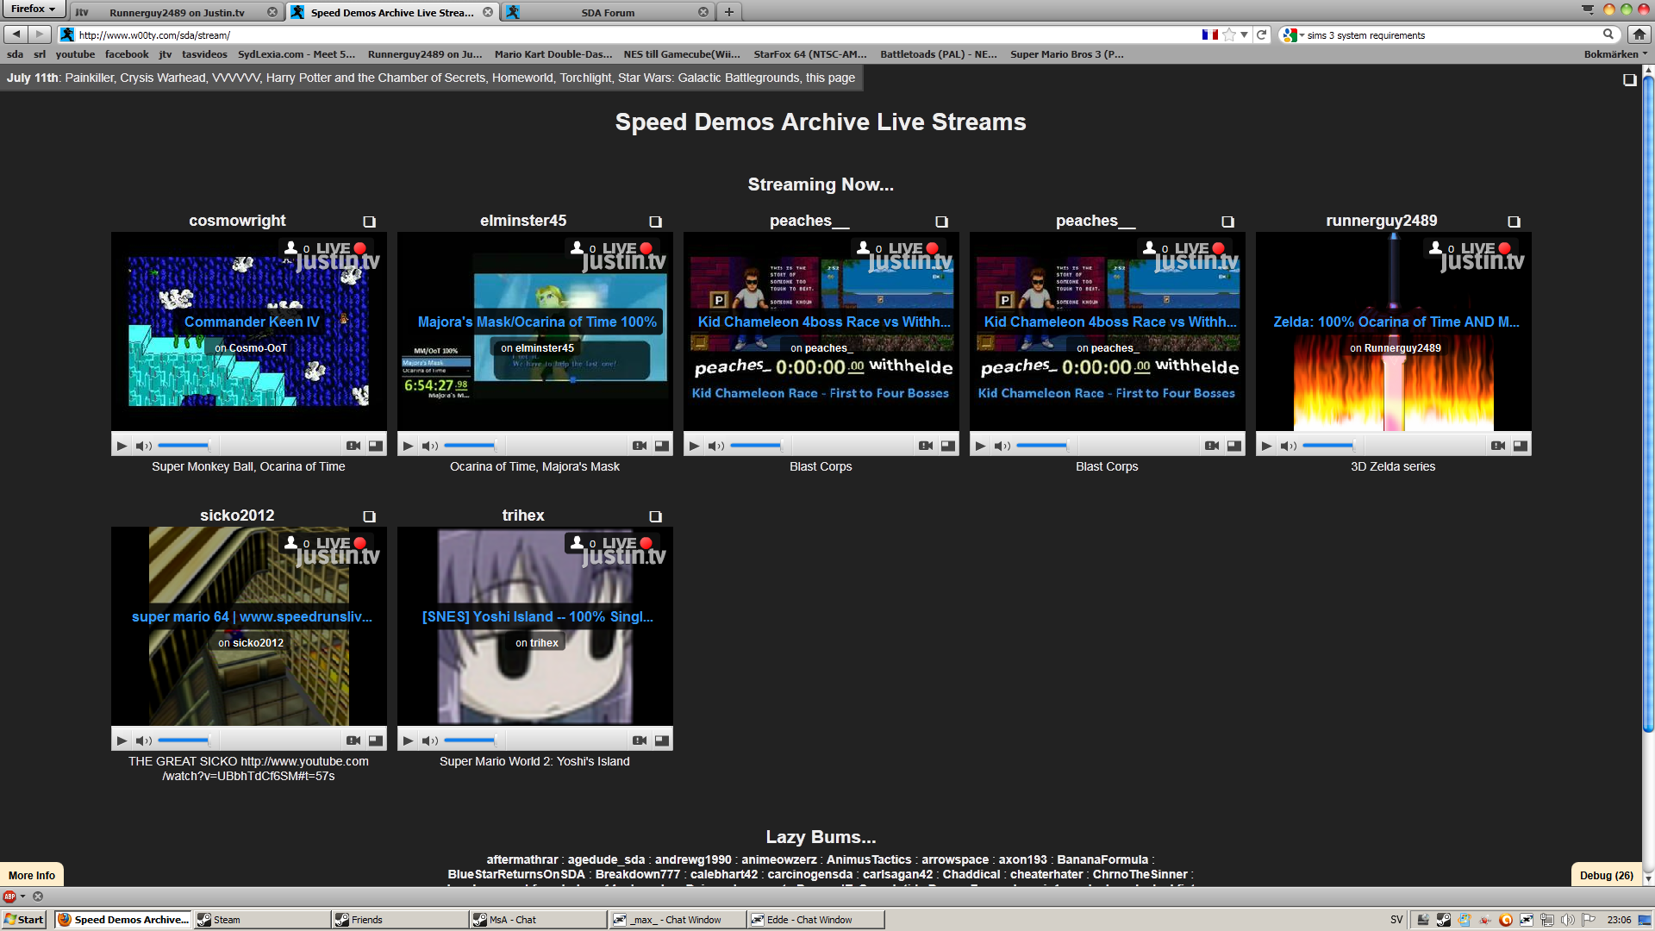Image resolution: width=1655 pixels, height=931 pixels.
Task: Switch to Runnerguy2489 on Justin.tv tab
Action: (177, 12)
